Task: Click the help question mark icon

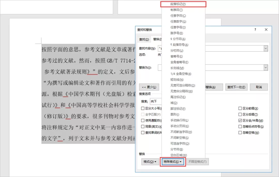Action: 255,30
